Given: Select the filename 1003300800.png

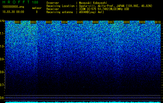Looking at the screenshot, I should (x=13, y=7).
